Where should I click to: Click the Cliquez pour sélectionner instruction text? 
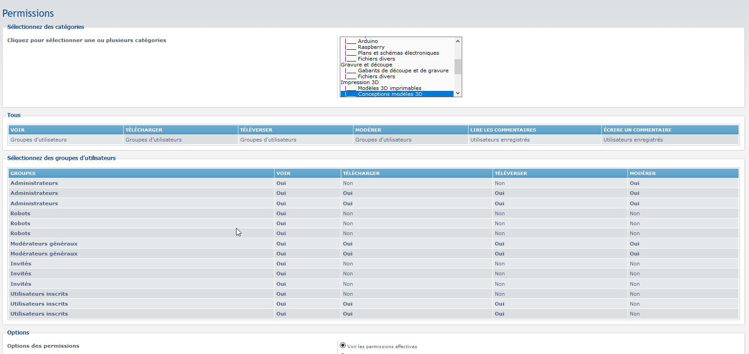(87, 40)
